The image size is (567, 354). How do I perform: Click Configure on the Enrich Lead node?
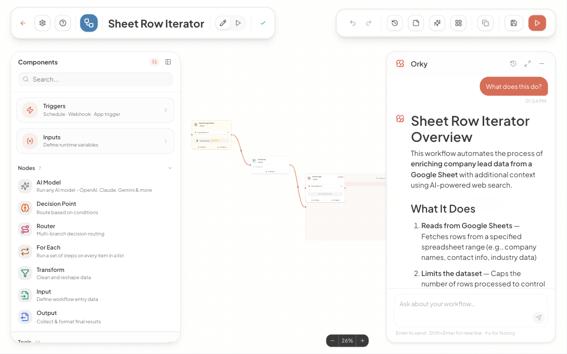click(x=335, y=200)
